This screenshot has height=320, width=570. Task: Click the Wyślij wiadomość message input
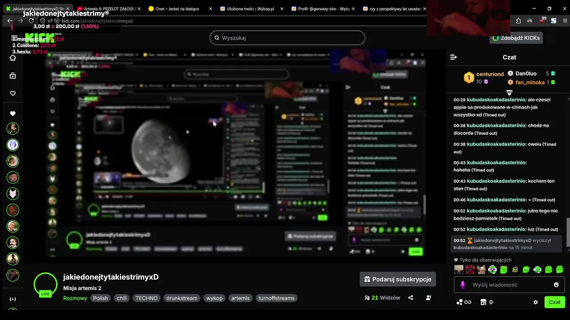(509, 285)
